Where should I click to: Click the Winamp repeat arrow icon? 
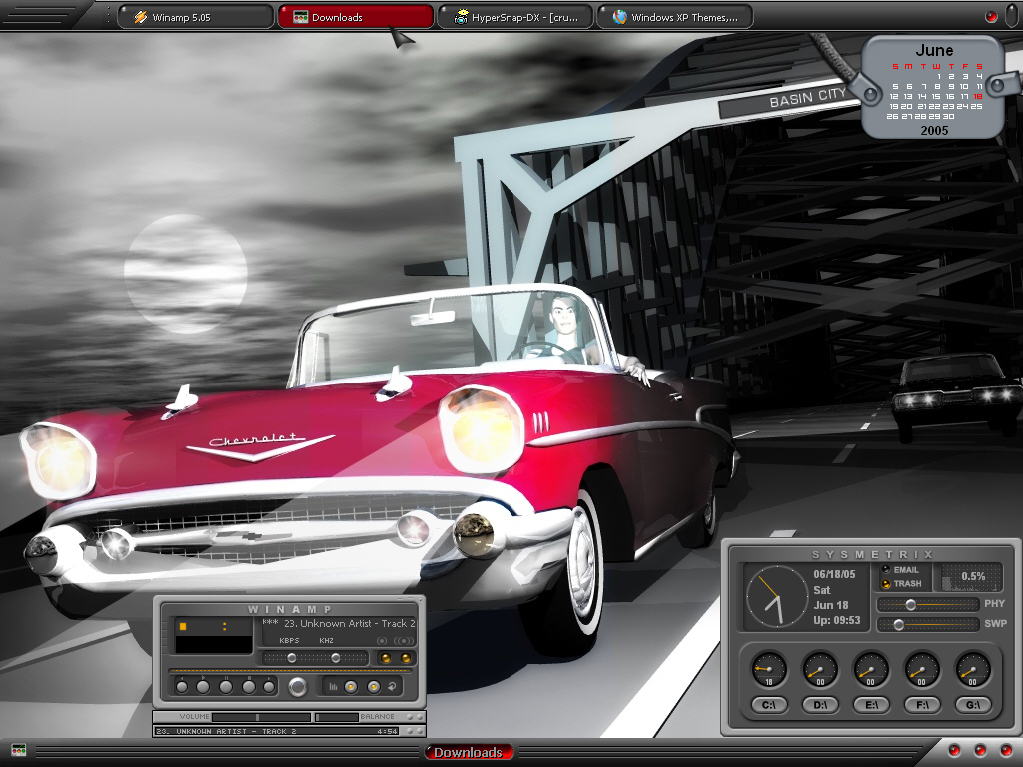392,687
